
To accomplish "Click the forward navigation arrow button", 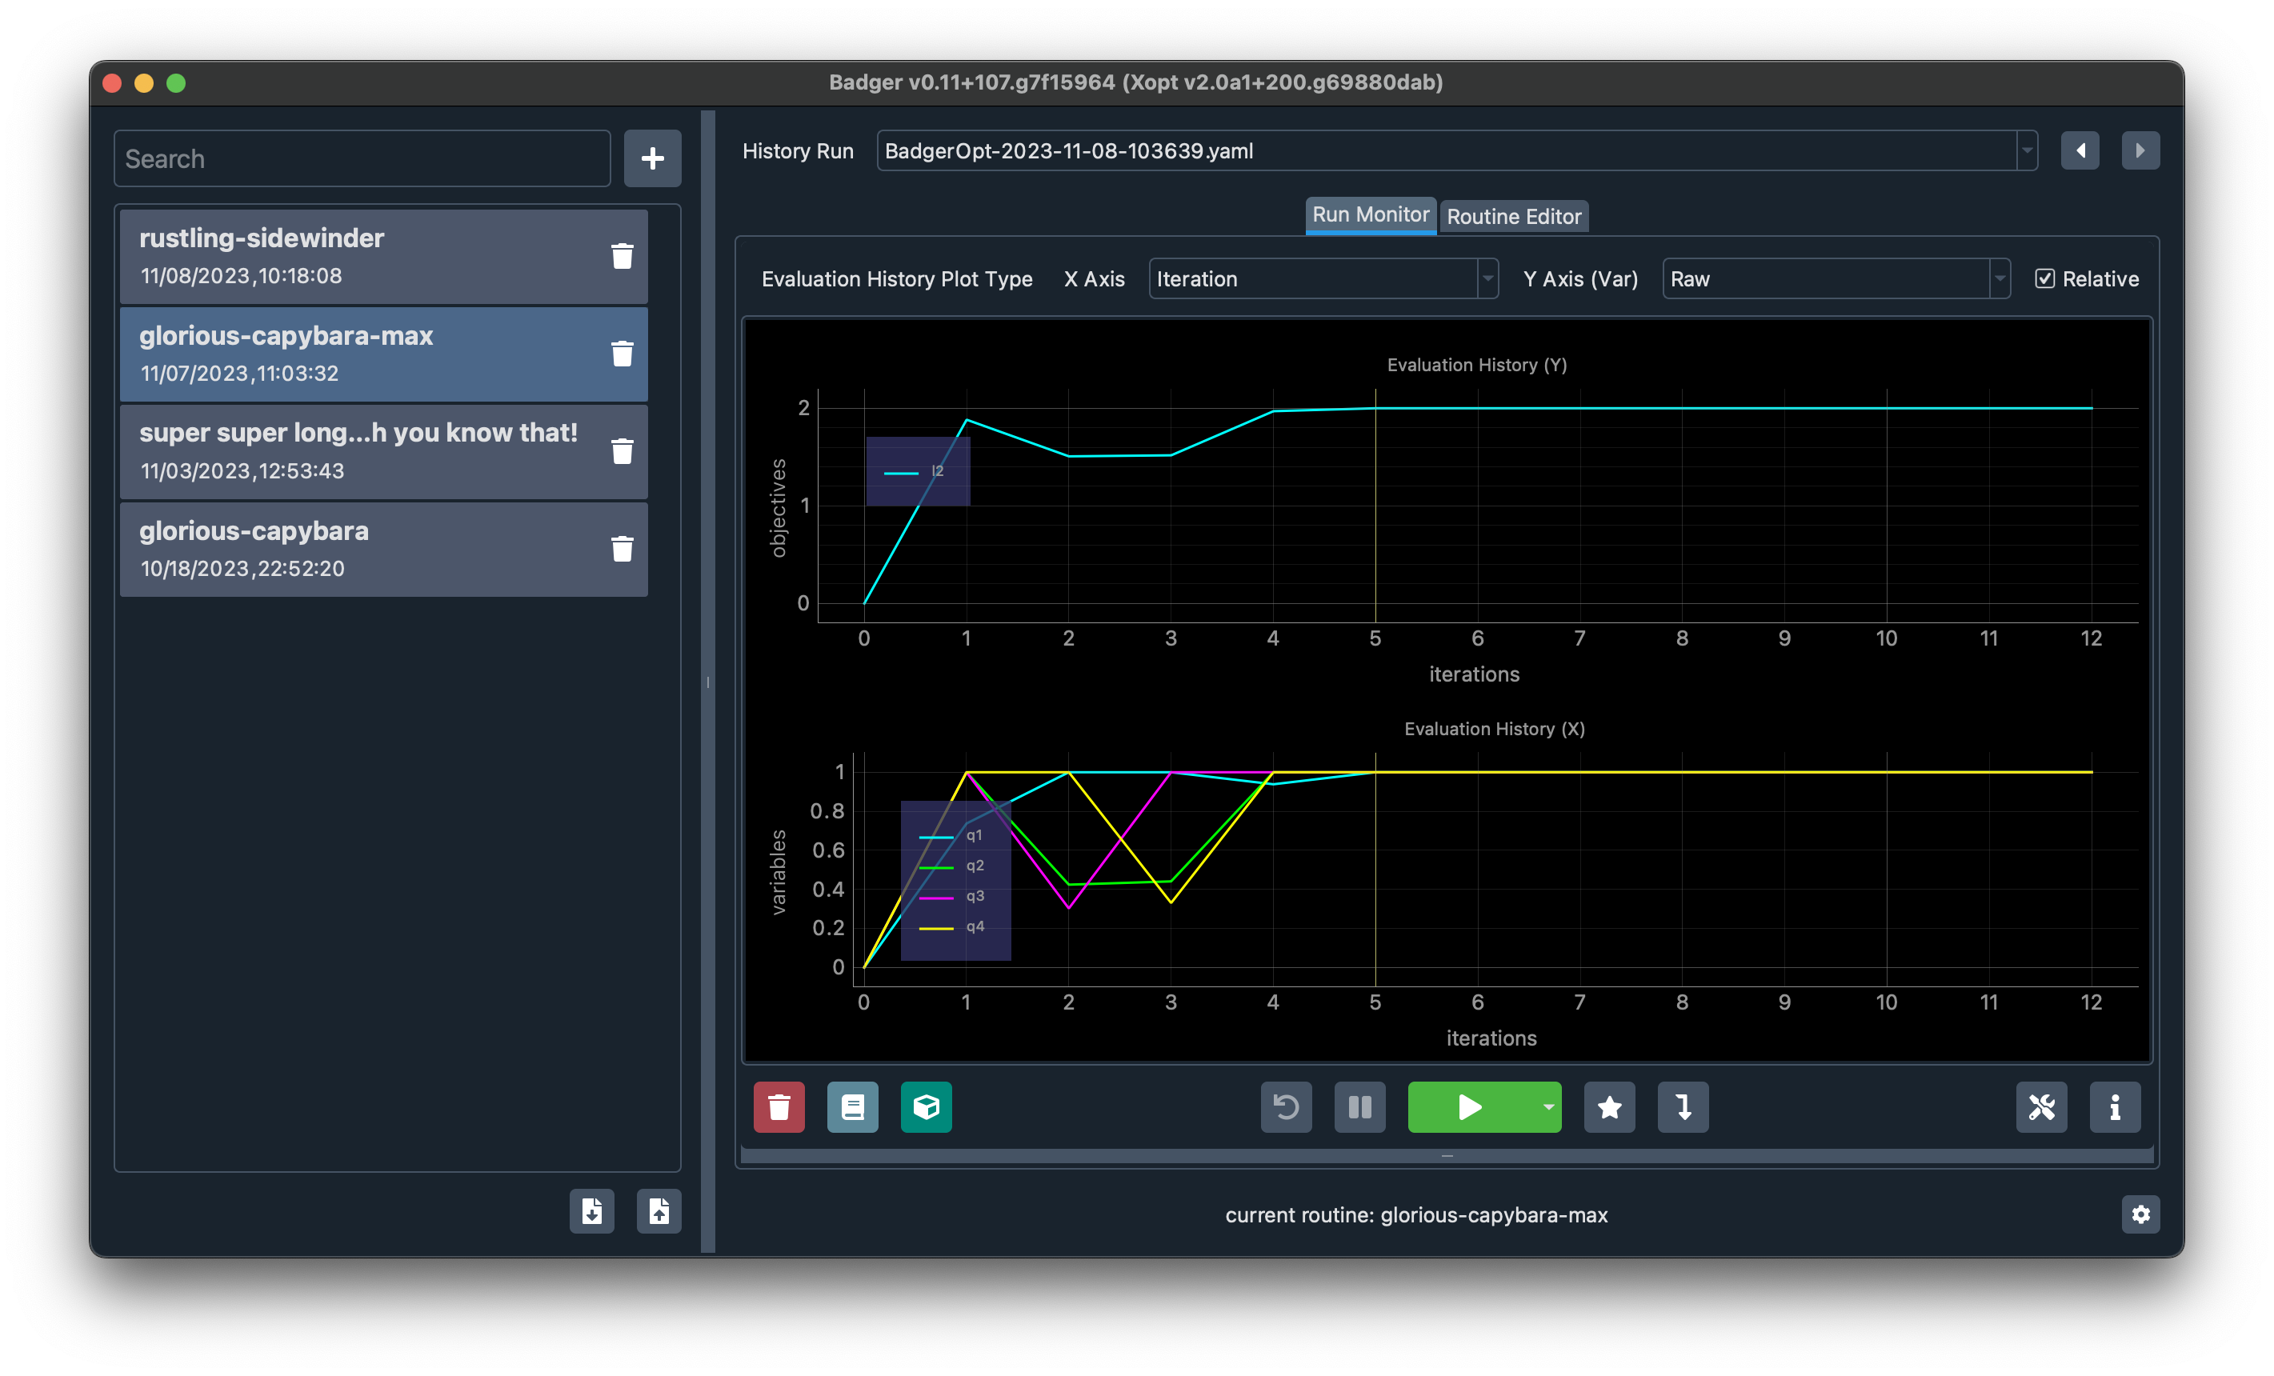I will [2141, 151].
